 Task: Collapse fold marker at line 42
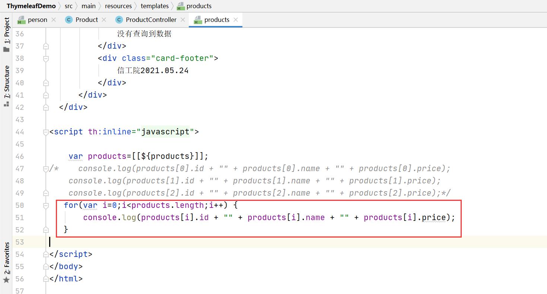click(x=46, y=107)
